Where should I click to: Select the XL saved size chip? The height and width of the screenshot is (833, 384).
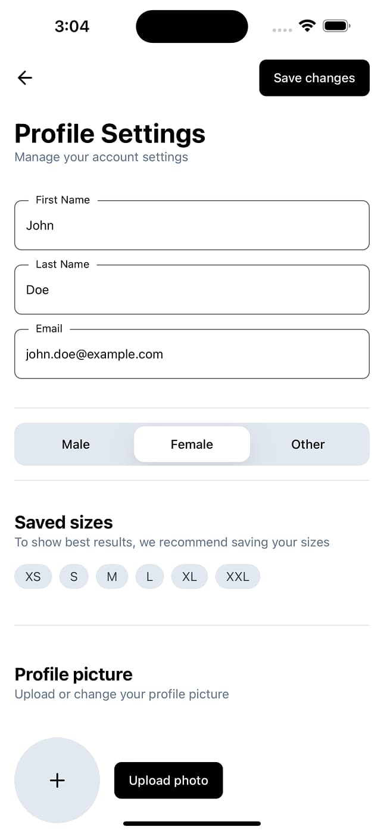click(189, 576)
